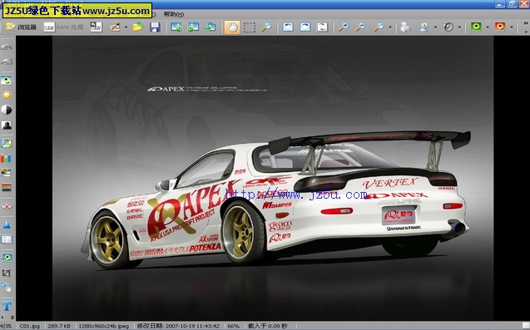Viewport: 530px width, 330px height.
Task: Open the half-circle contrast tool
Action: [x=7, y=110]
